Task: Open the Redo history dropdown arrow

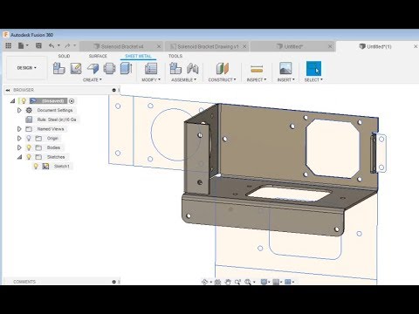Action: (x=74, y=45)
